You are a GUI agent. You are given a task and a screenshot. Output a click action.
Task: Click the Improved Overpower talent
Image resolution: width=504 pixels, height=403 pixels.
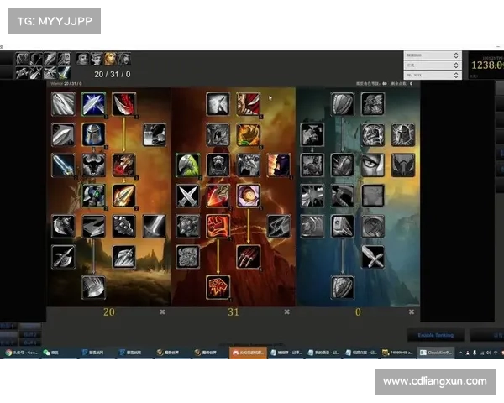[63, 165]
